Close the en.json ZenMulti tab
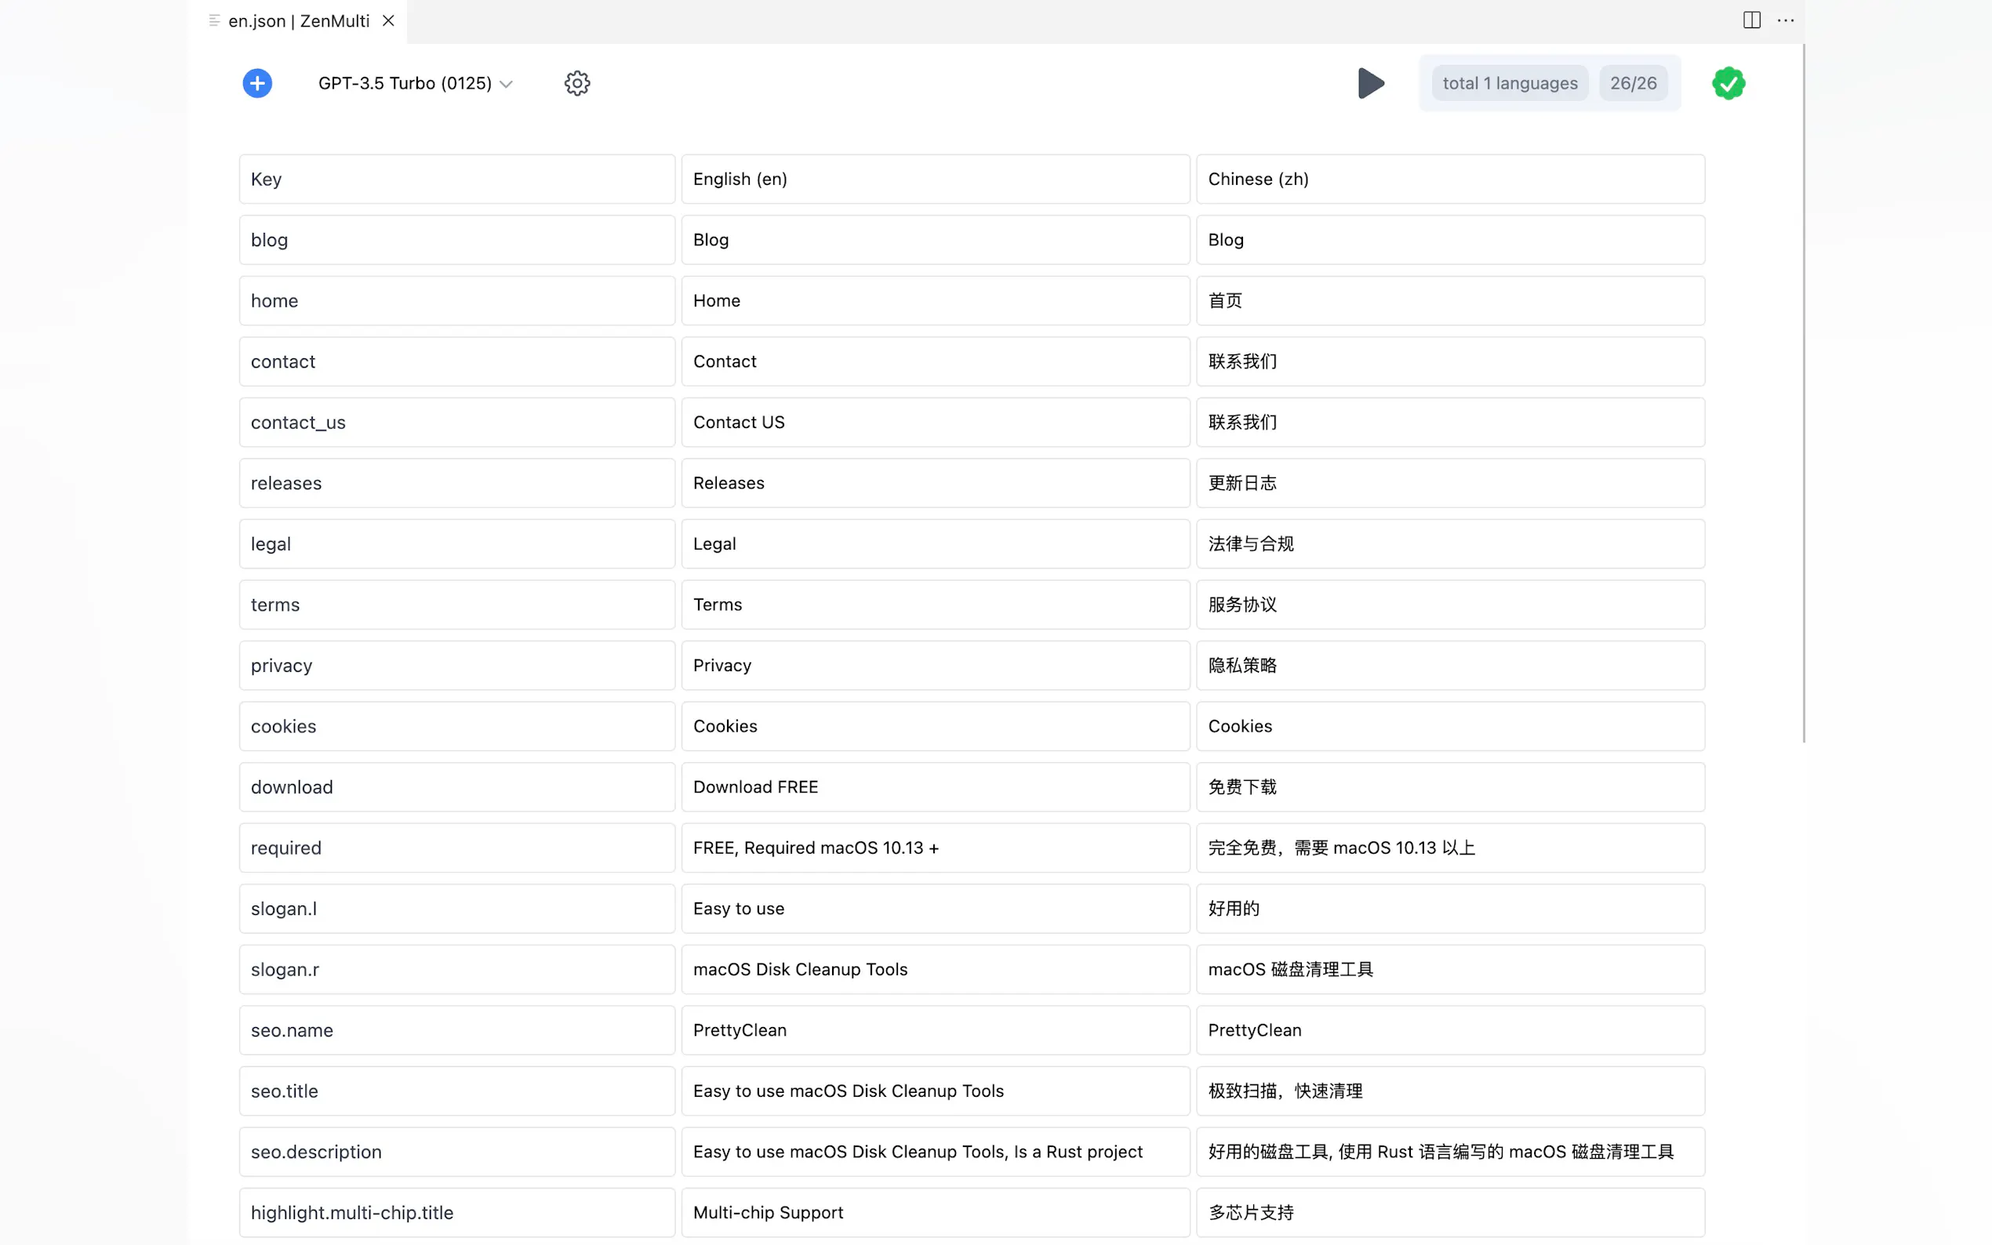This screenshot has width=1992, height=1245. pos(389,20)
